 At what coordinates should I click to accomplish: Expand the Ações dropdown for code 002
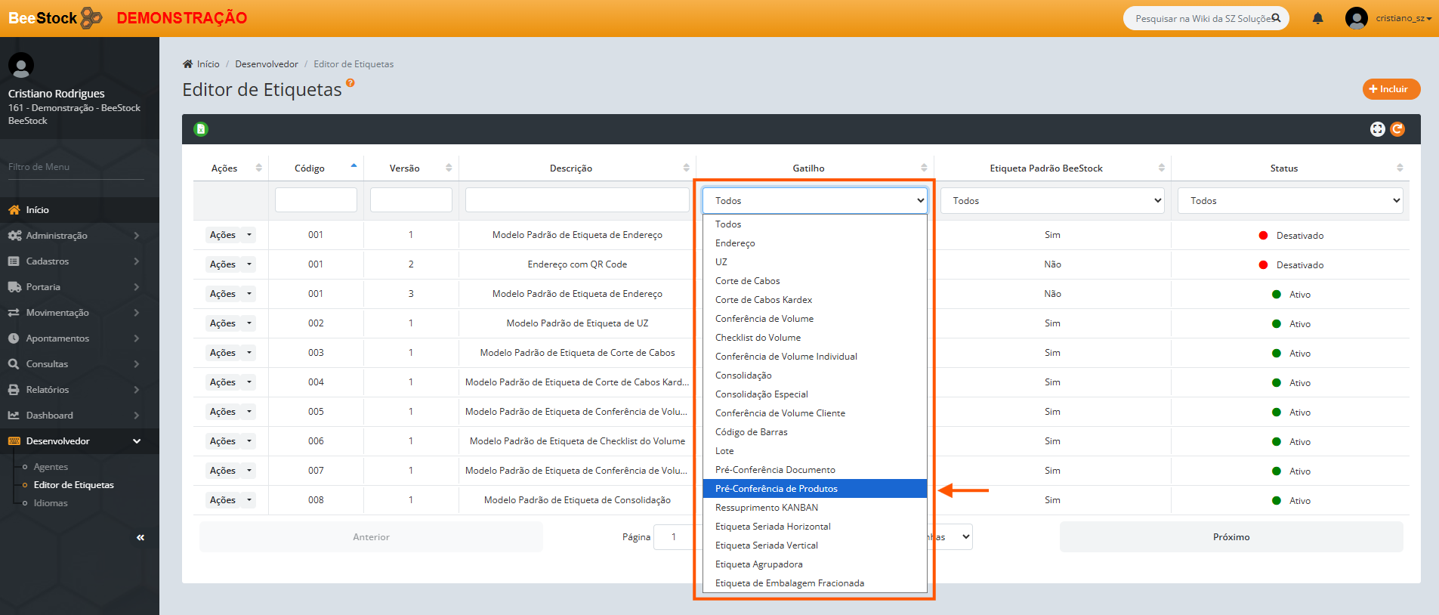point(249,323)
